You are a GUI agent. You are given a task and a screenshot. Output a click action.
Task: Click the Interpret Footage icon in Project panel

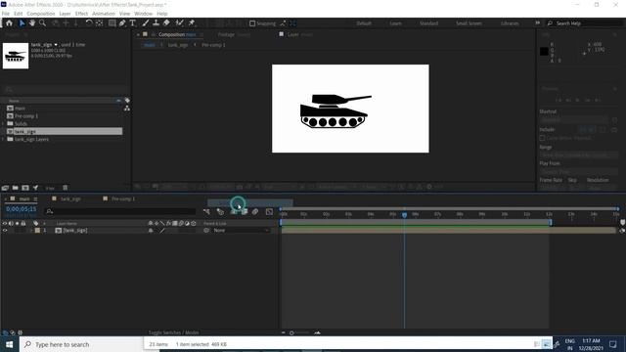pos(5,188)
